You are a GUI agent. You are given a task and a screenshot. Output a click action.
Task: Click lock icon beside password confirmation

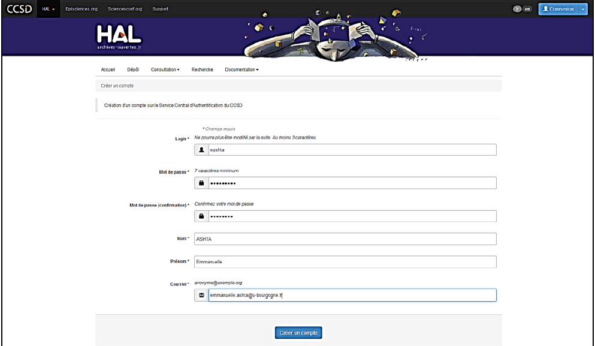pyautogui.click(x=201, y=216)
